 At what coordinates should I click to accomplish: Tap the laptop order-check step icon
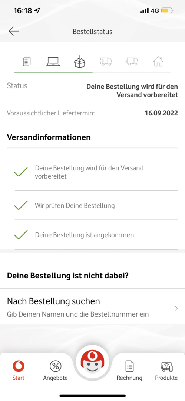[53, 61]
